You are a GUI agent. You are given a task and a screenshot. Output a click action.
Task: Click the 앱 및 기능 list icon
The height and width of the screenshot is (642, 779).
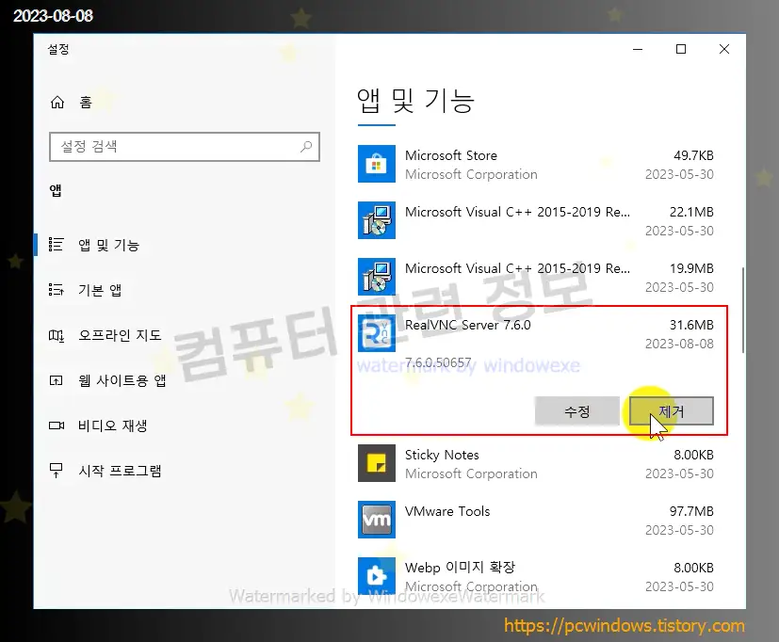56,245
